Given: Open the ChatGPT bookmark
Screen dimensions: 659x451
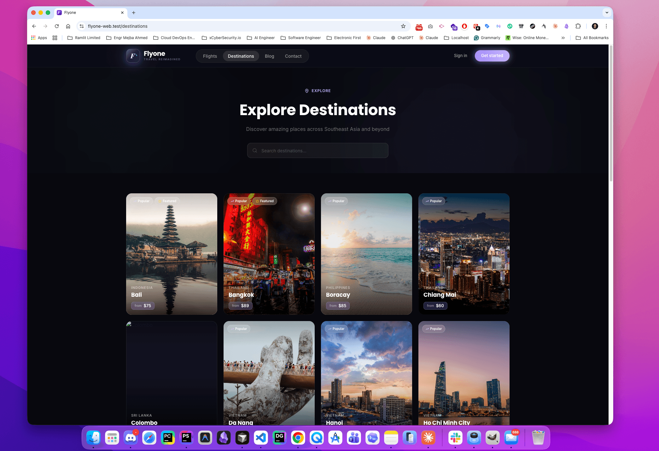Looking at the screenshot, I should (x=402, y=38).
